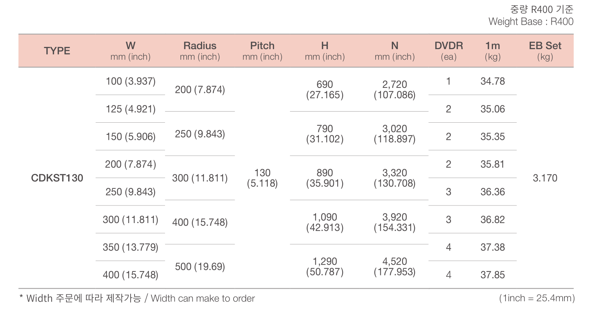Select the CDKST130 type cell
This screenshot has width=592, height=312.
pos(57,178)
